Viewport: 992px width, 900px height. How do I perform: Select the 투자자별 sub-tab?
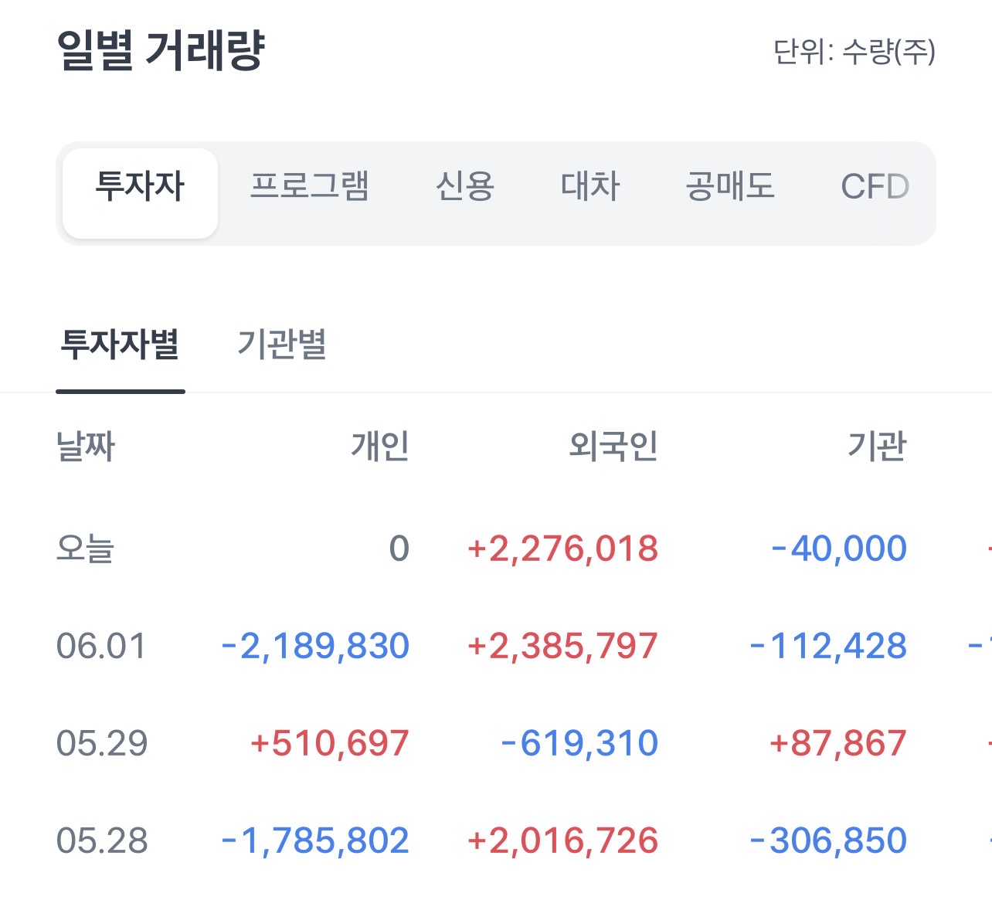pos(121,345)
